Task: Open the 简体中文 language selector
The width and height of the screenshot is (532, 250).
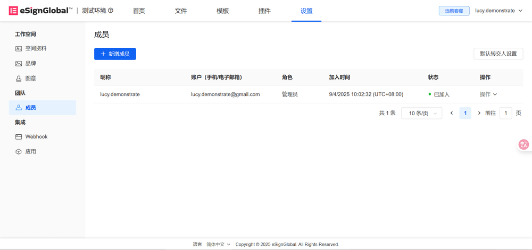Action: (218, 244)
